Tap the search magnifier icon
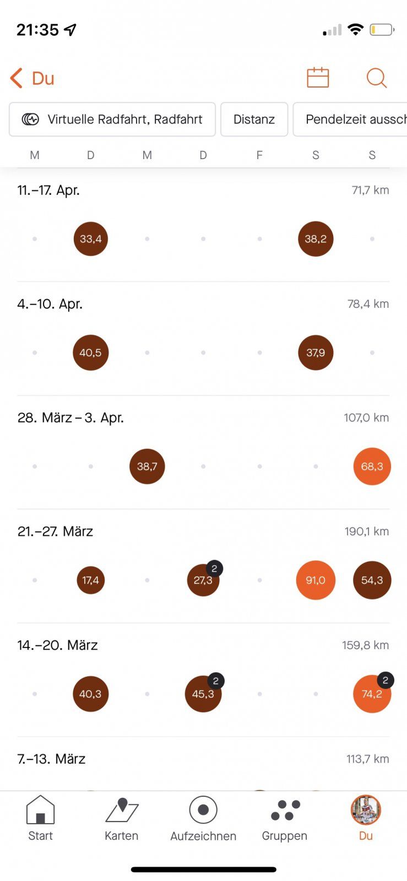Viewport: 407px width, 881px height. click(x=377, y=78)
